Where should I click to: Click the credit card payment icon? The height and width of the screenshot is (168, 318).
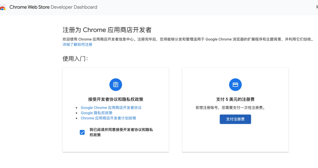coord(235,85)
